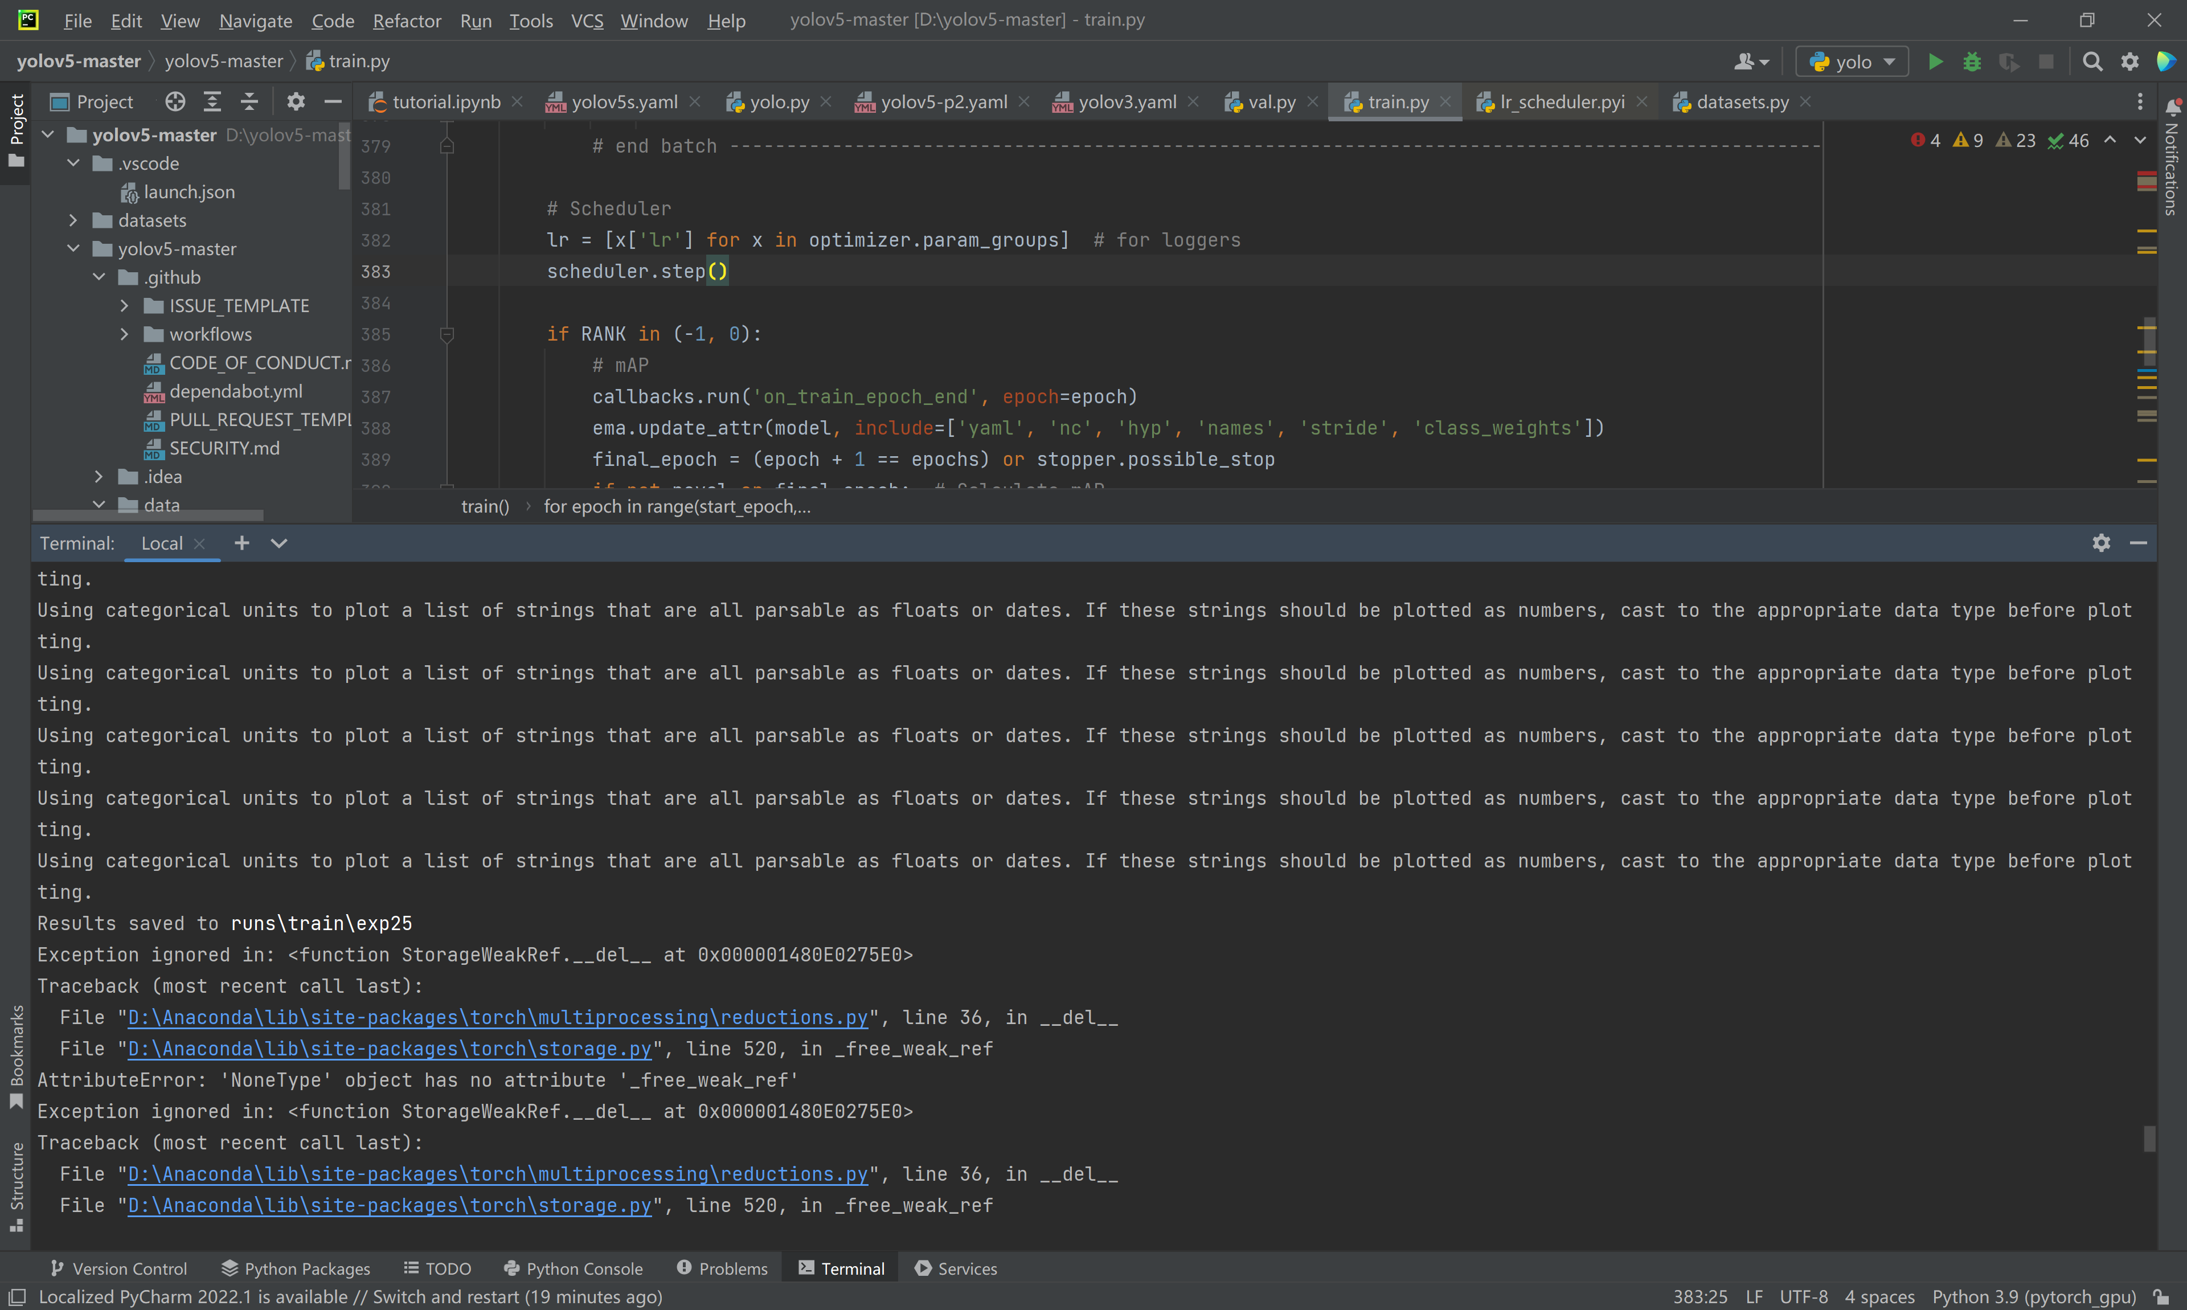Open the Refactor menu
Screen dimensions: 2187x1310
407,21
